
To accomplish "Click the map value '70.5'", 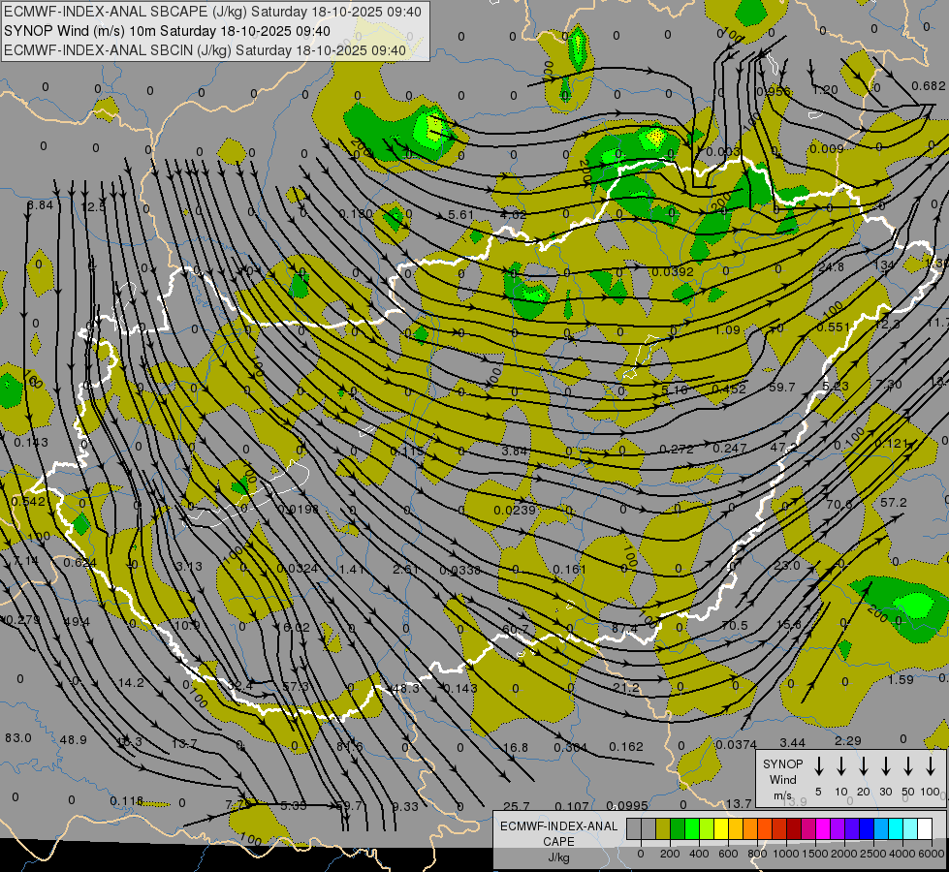I will [734, 625].
